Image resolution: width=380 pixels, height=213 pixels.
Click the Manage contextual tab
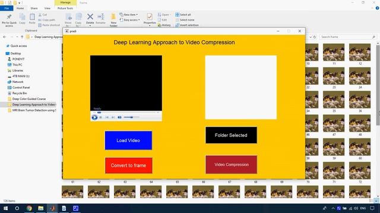[x=65, y=2]
